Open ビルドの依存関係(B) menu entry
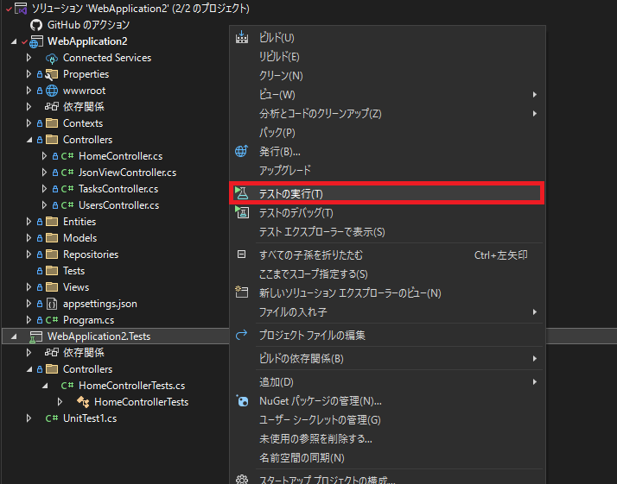617x484 pixels. click(x=387, y=358)
